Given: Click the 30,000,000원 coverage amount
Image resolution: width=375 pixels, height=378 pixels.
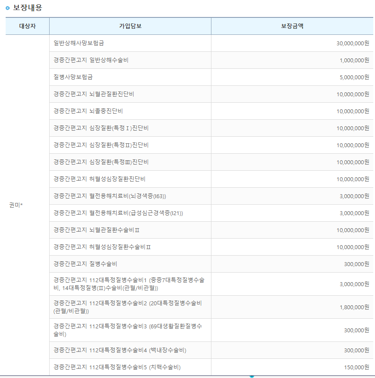Looking at the screenshot, I should [352, 43].
